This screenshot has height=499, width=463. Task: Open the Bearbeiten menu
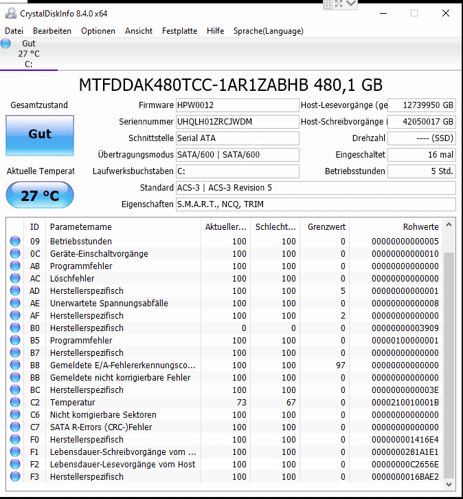coord(52,31)
